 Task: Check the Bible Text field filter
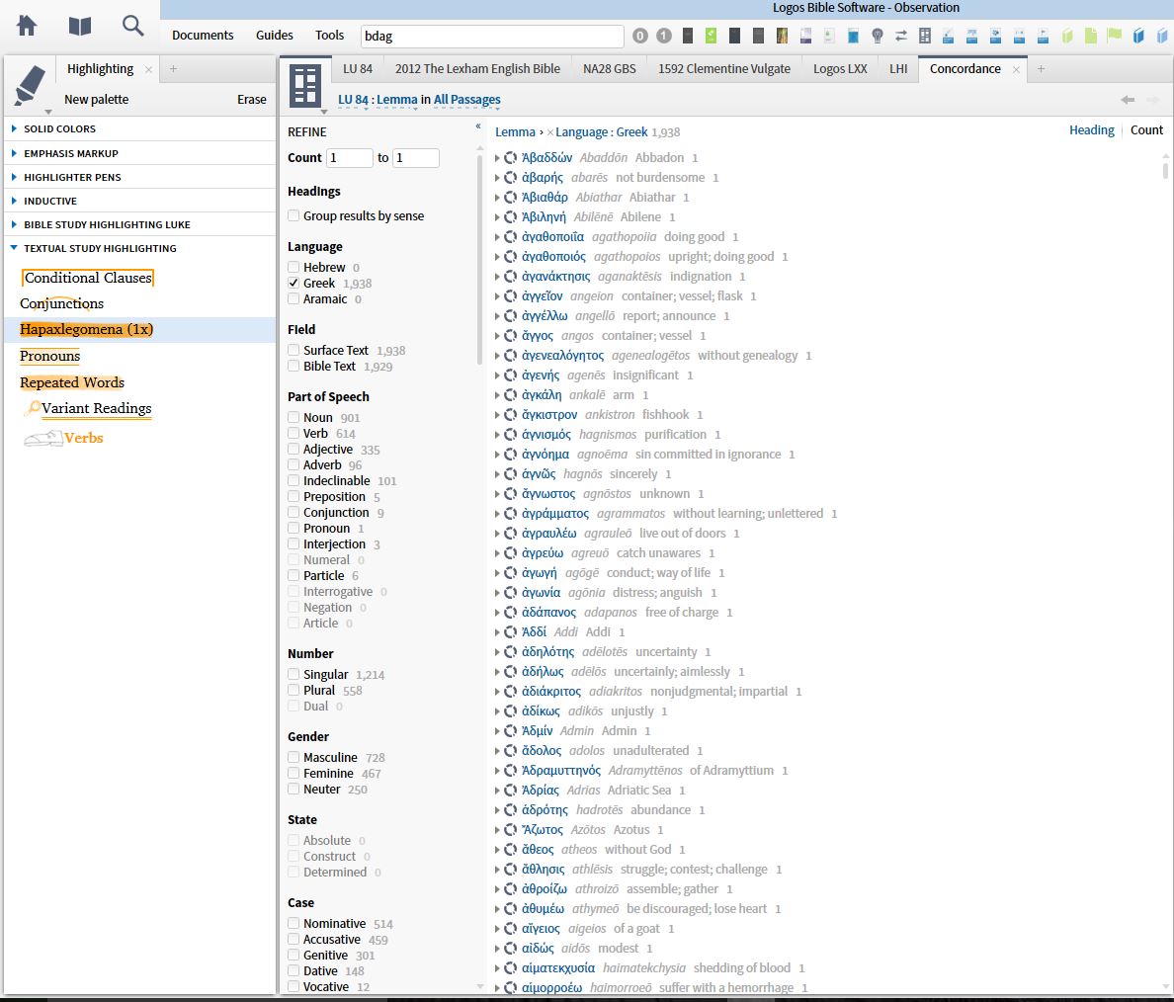[x=293, y=367]
